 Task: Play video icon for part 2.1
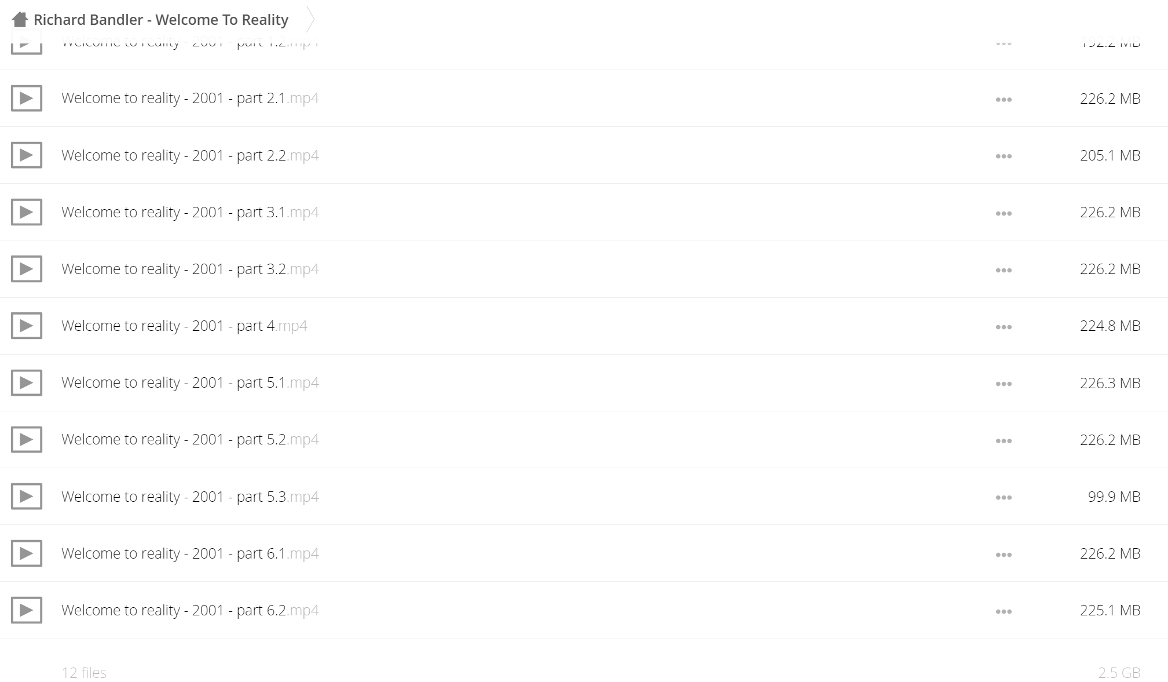(x=27, y=98)
